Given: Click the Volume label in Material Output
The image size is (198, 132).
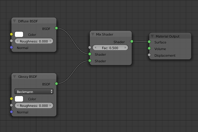Looking at the screenshot, I should (x=160, y=49).
